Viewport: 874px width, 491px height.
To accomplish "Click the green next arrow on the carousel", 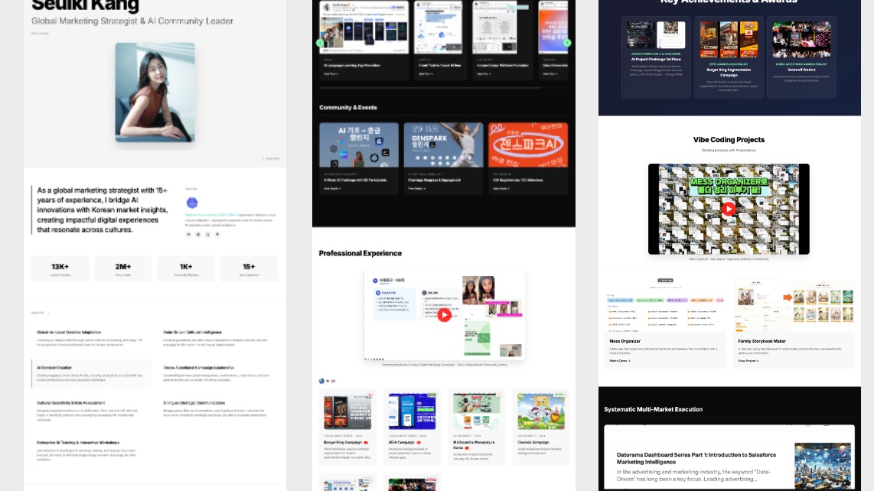I will 567,43.
